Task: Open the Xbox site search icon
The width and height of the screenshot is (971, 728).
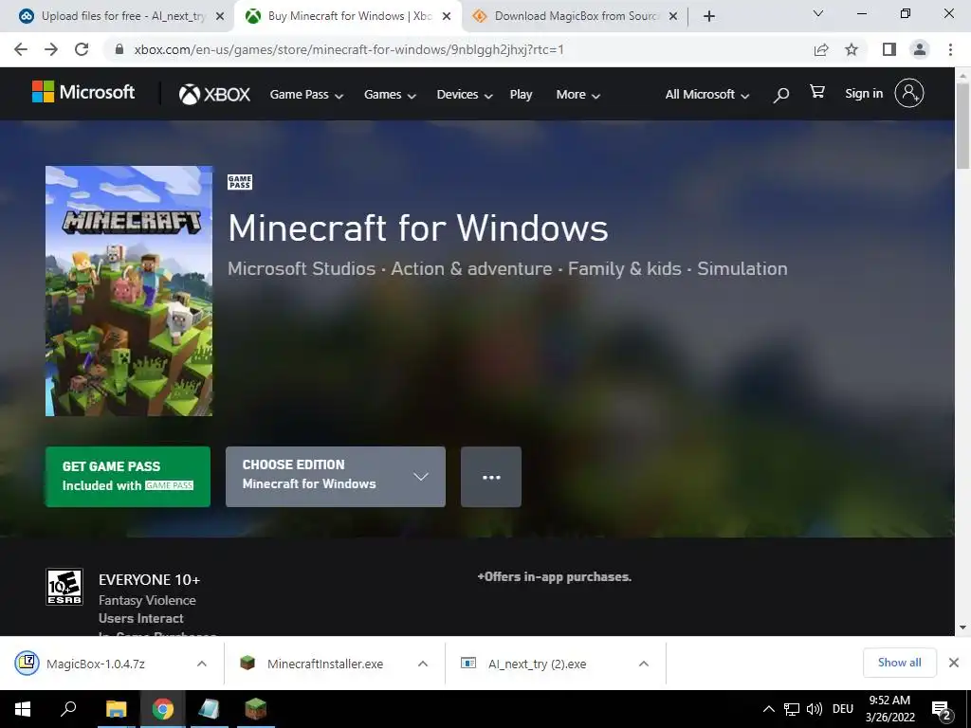Action: (781, 95)
